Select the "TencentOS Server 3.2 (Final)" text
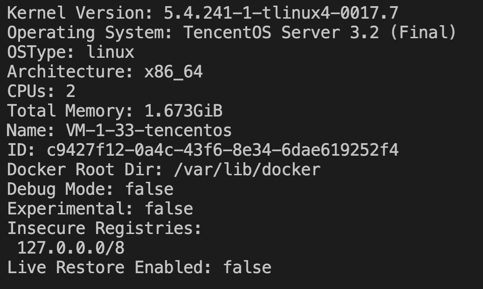The height and width of the screenshot is (289, 483). click(x=319, y=33)
